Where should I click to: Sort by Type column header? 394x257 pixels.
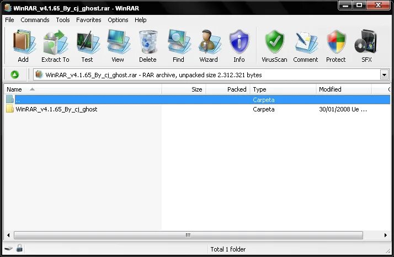[x=283, y=89]
